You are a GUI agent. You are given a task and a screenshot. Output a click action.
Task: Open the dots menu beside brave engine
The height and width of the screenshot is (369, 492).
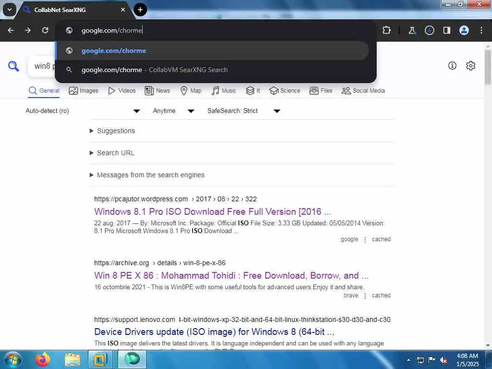pyautogui.click(x=365, y=296)
